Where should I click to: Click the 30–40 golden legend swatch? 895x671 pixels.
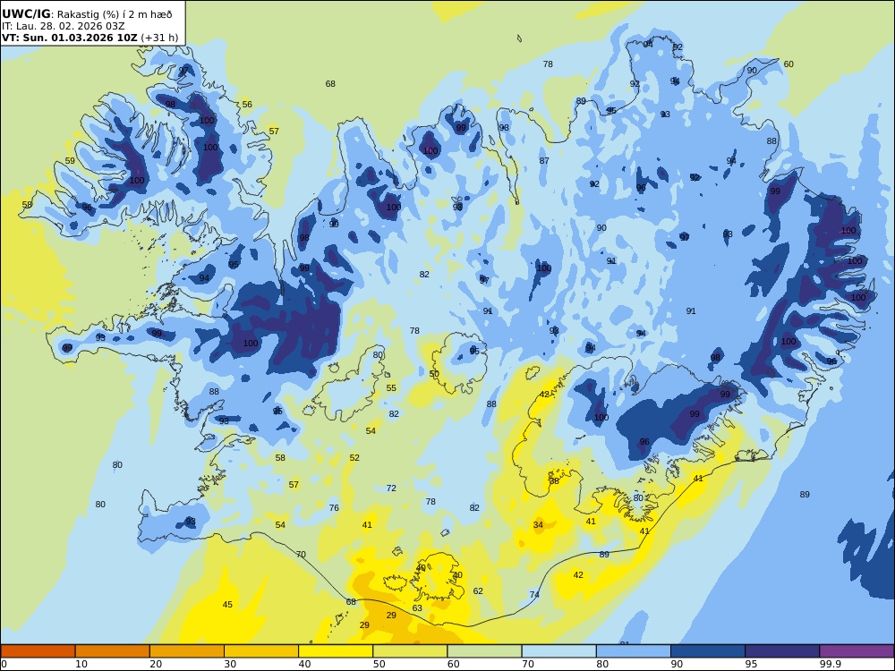[261, 651]
